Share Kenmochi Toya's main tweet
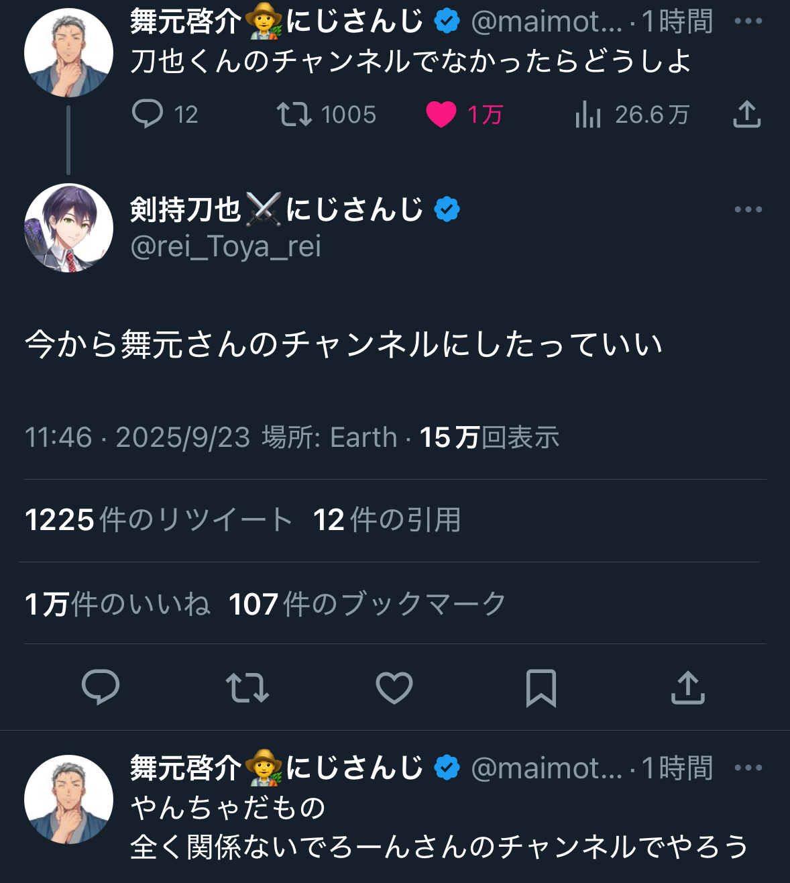790x883 pixels. pyautogui.click(x=687, y=688)
